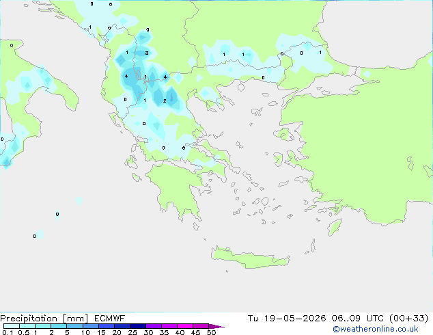Click the darkest blue rain cell by value 2
This screenshot has height=335, width=433.
[x=171, y=98]
